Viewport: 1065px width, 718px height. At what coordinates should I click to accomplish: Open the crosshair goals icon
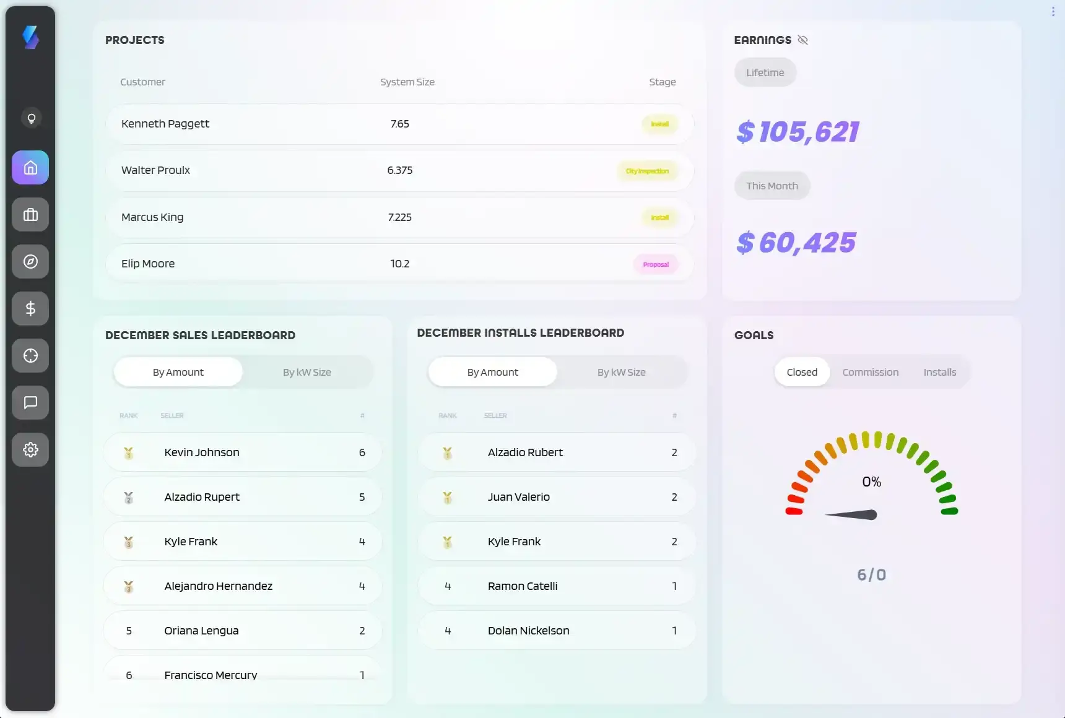(30, 356)
